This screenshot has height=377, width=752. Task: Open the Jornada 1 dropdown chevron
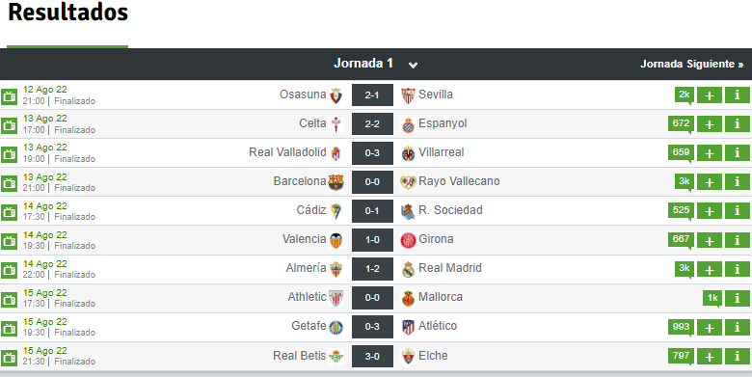[413, 65]
